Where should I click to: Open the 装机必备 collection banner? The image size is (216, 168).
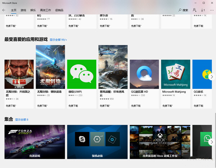point(97,142)
